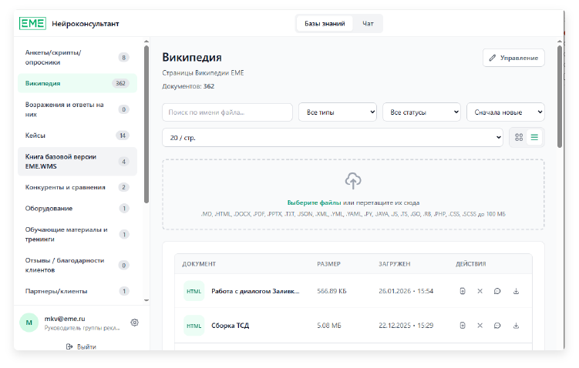The width and height of the screenshot is (579, 368).
Task: Switch to grid view layout
Action: (x=519, y=137)
